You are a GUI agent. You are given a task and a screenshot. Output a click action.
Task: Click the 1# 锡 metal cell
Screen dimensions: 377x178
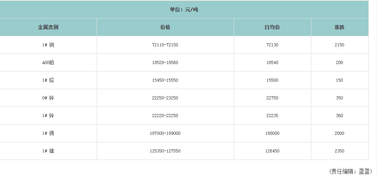coord(48,134)
